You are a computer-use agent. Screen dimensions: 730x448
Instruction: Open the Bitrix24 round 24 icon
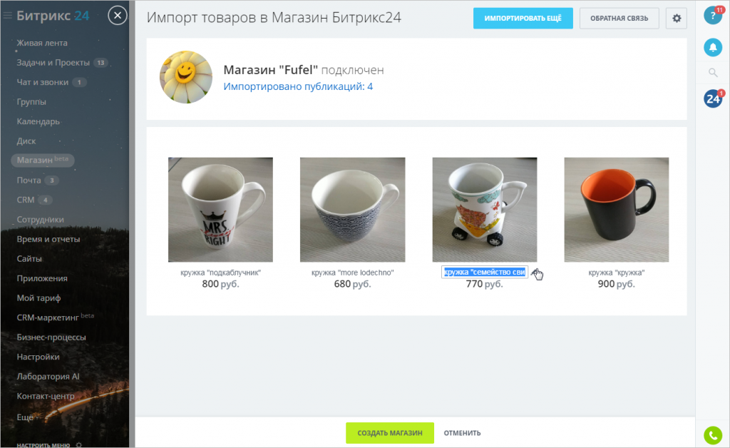[712, 98]
